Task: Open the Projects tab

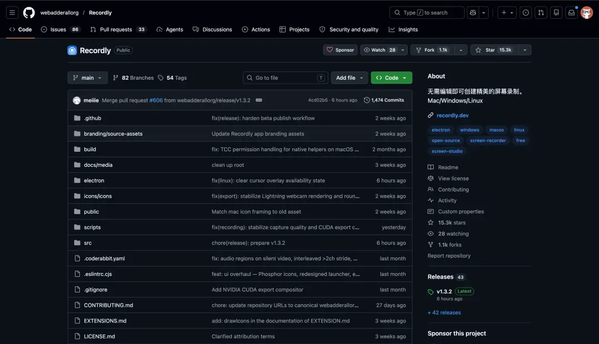Action: tap(295, 29)
